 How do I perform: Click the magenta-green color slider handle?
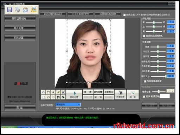[x=154, y=27]
